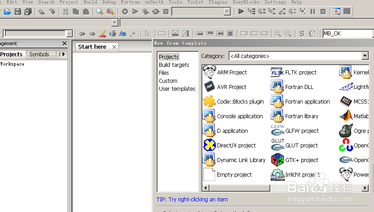Expand the search text combo box arrow
Image resolution: width=374 pixels, height=212 pixels.
pos(69,34)
